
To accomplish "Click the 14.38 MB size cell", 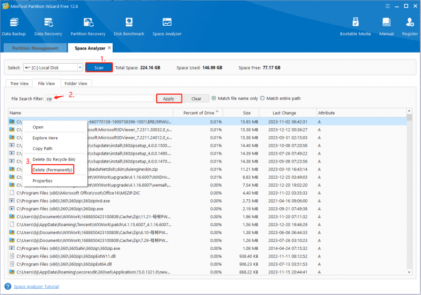I will coord(249,161).
